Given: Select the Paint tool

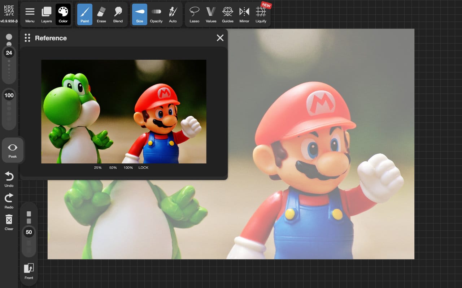Looking at the screenshot, I should pyautogui.click(x=84, y=14).
